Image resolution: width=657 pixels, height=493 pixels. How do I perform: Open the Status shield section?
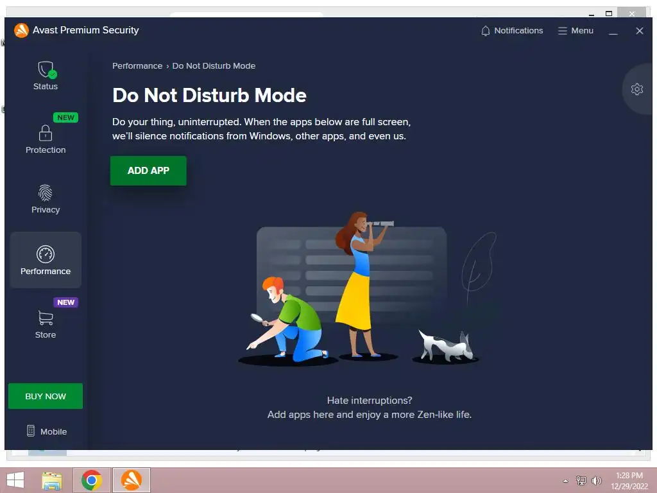[x=46, y=76]
